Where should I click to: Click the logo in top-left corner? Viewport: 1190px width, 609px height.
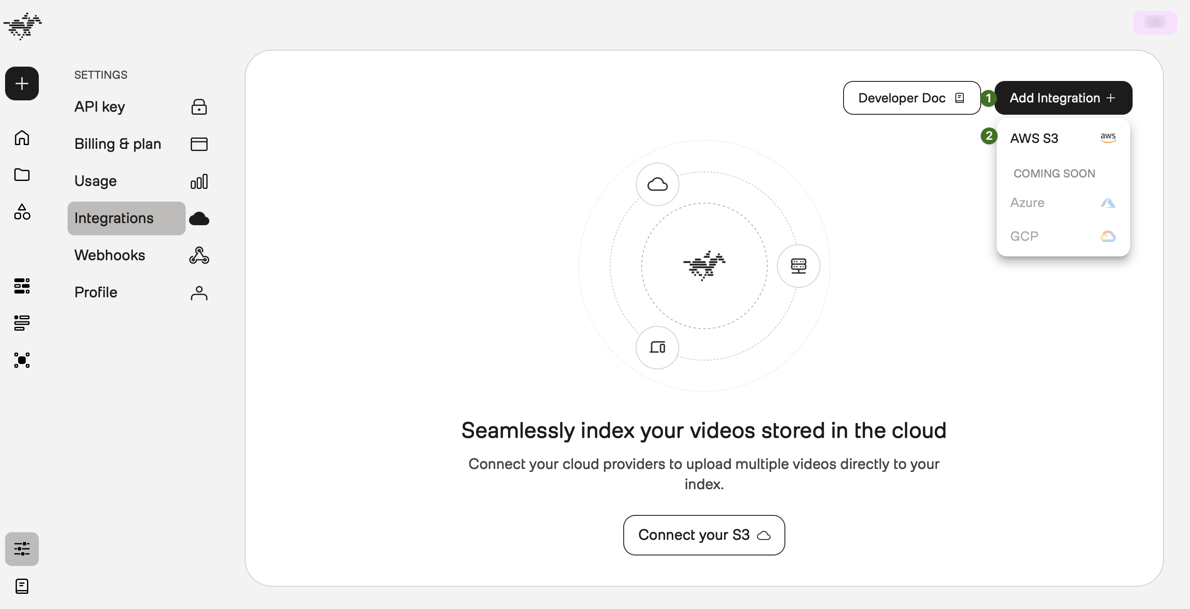[x=23, y=26]
